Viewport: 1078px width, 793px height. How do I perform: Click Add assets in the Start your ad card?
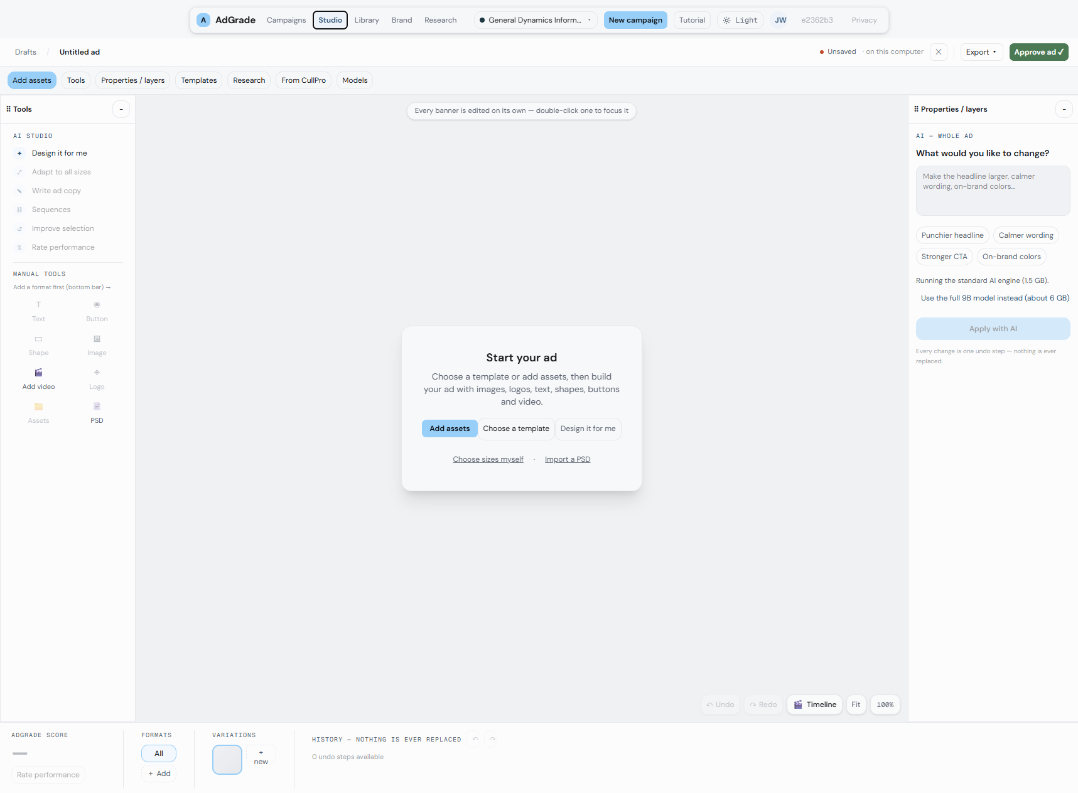(x=450, y=428)
